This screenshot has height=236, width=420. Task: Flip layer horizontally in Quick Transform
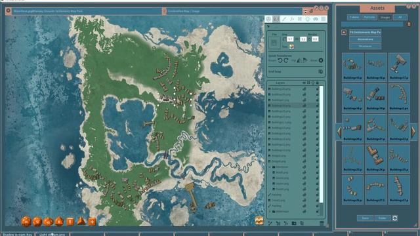[299, 60]
